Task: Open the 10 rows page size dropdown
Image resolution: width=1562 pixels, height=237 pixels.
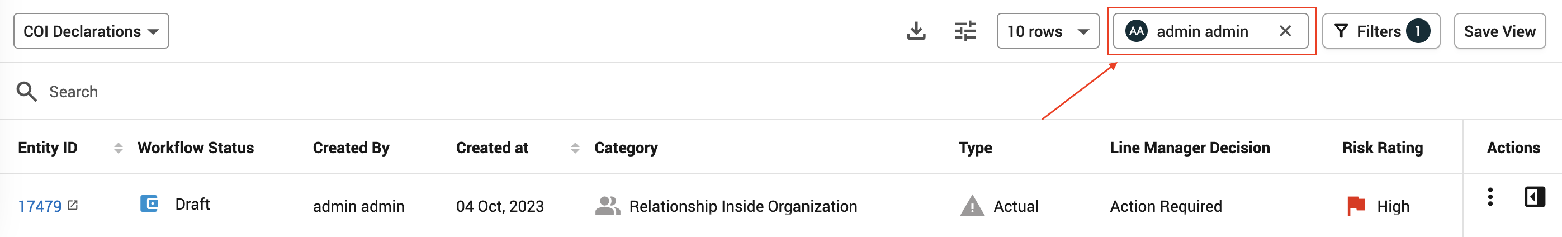Action: pyautogui.click(x=1048, y=31)
